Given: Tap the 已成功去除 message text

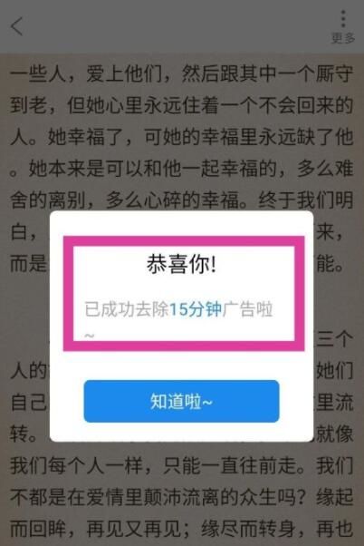Looking at the screenshot, I should pos(127,309).
